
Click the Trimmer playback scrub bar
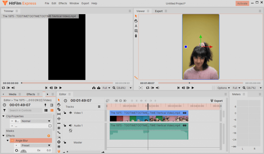(67, 83)
